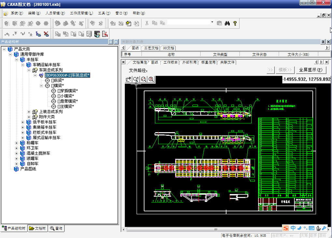This screenshot has width=332, height=238.
Task: Click the red magnifier zoom icon in viewer
Action: coord(151,79)
